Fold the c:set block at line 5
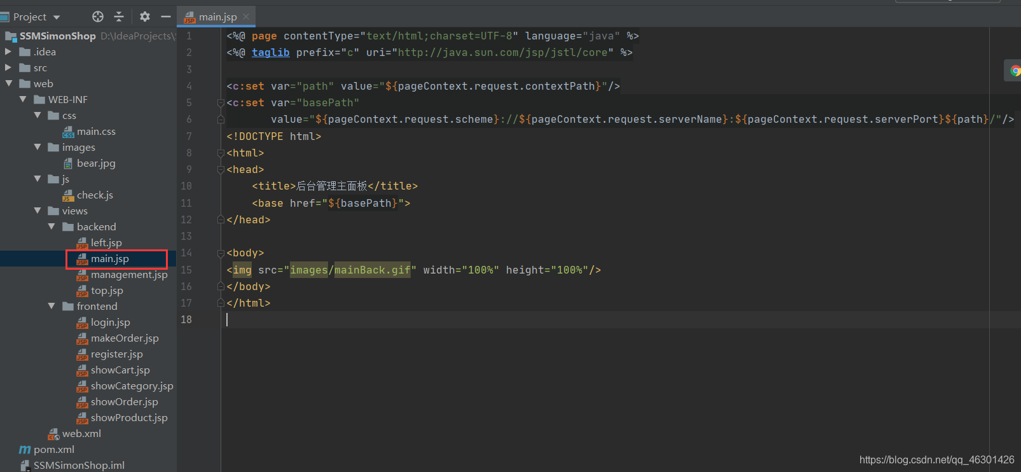 pos(221,102)
